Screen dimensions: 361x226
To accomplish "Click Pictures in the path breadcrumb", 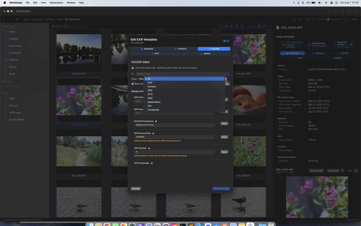I will coord(49,19).
